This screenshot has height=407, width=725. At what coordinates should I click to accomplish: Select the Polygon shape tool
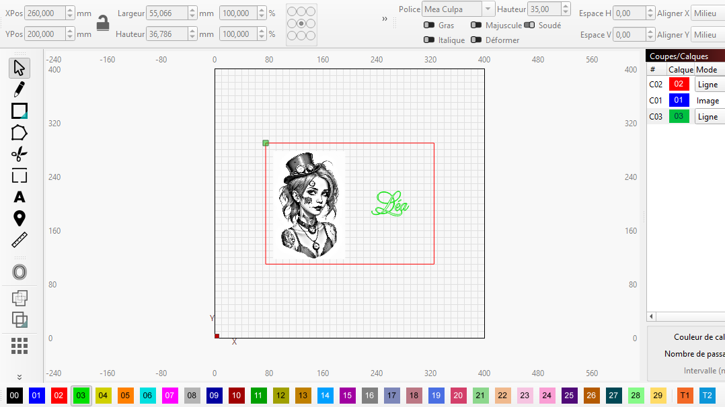tap(20, 132)
